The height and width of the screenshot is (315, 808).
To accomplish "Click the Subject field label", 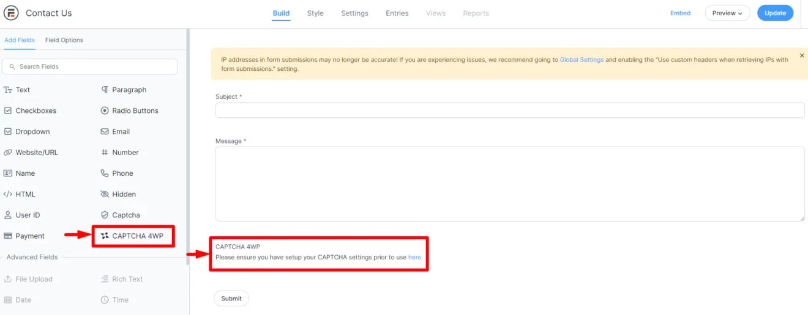I will (228, 96).
